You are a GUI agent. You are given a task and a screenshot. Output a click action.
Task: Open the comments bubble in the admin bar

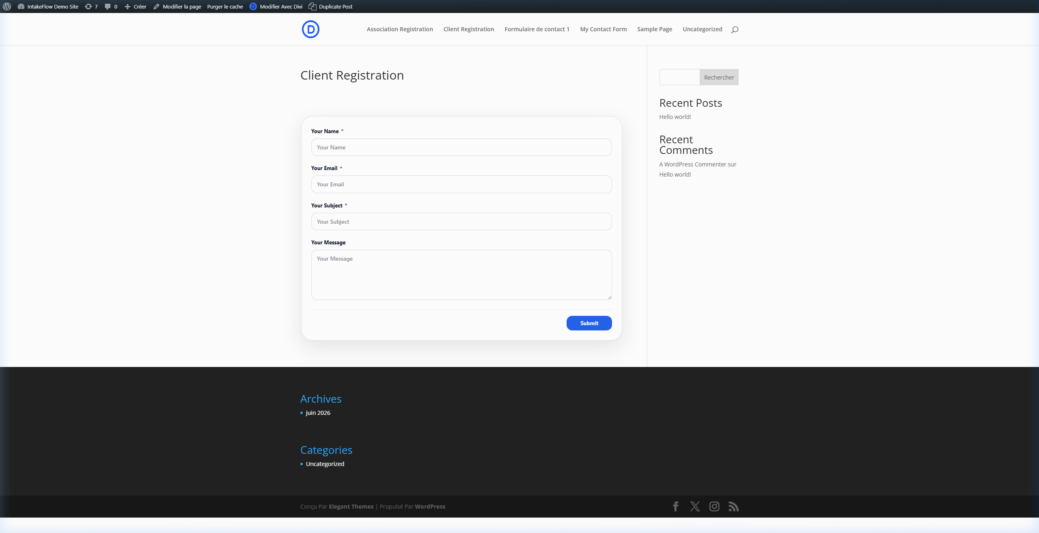coord(111,6)
